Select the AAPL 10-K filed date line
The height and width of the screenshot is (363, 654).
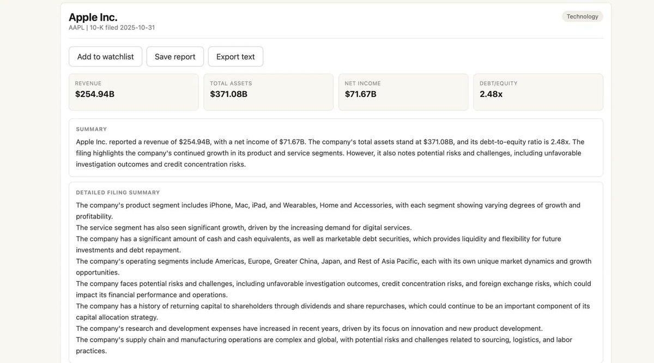(x=112, y=28)
